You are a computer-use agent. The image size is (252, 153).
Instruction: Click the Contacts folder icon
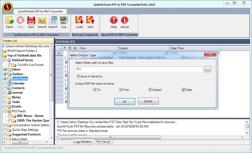(x=9, y=88)
